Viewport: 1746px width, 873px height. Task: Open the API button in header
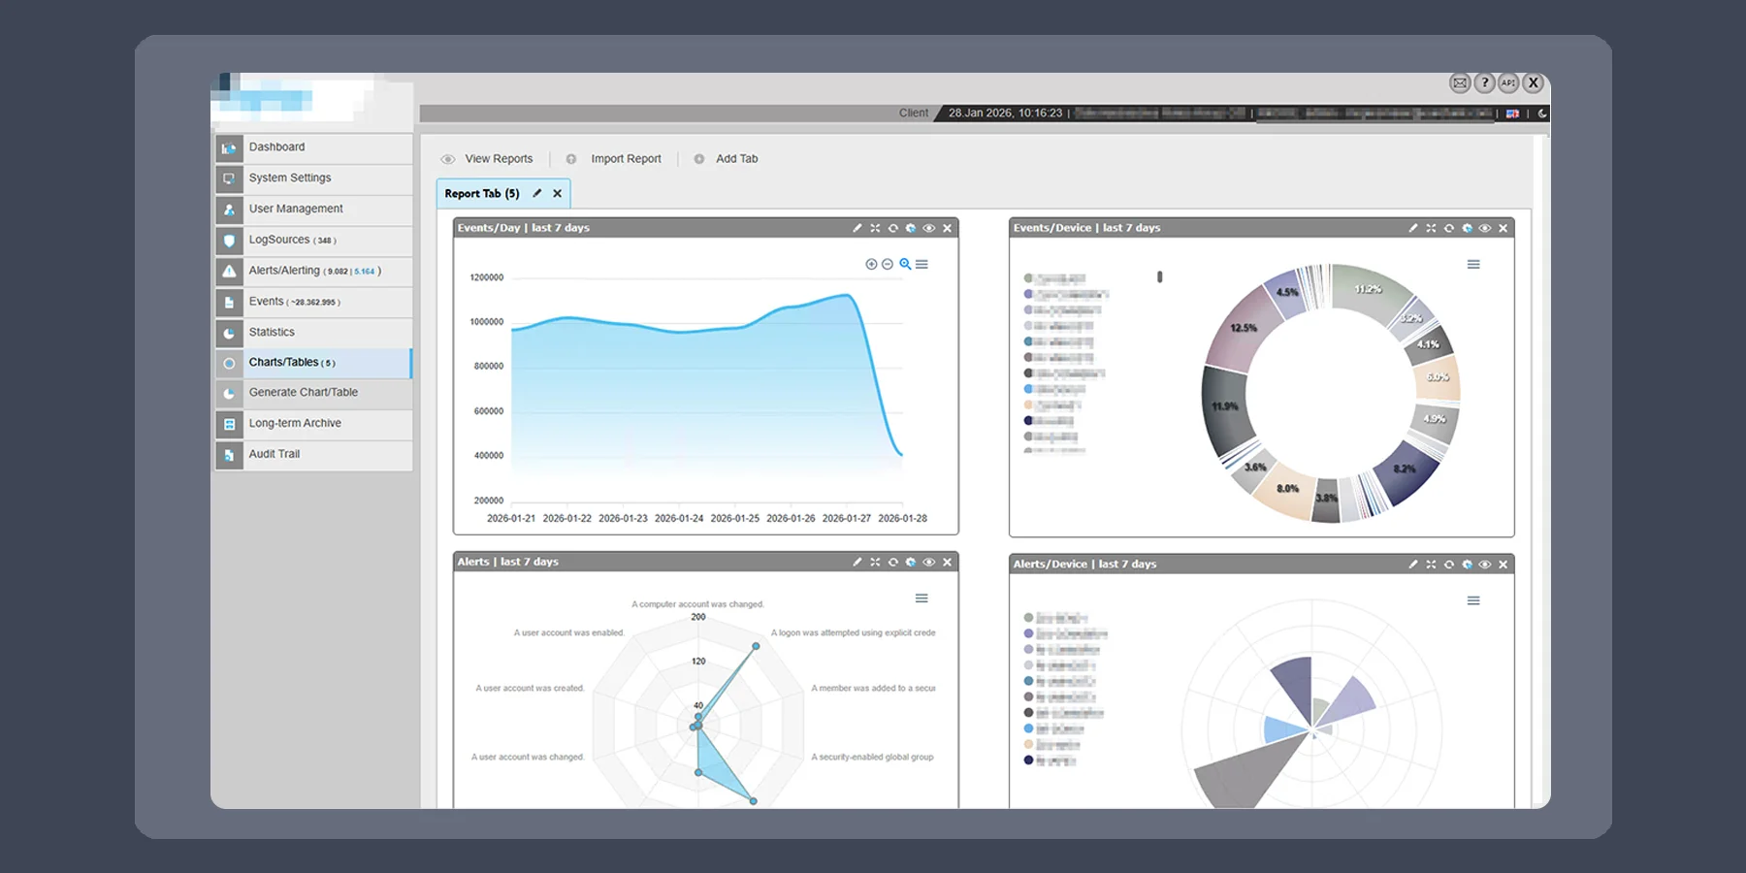tap(1508, 83)
